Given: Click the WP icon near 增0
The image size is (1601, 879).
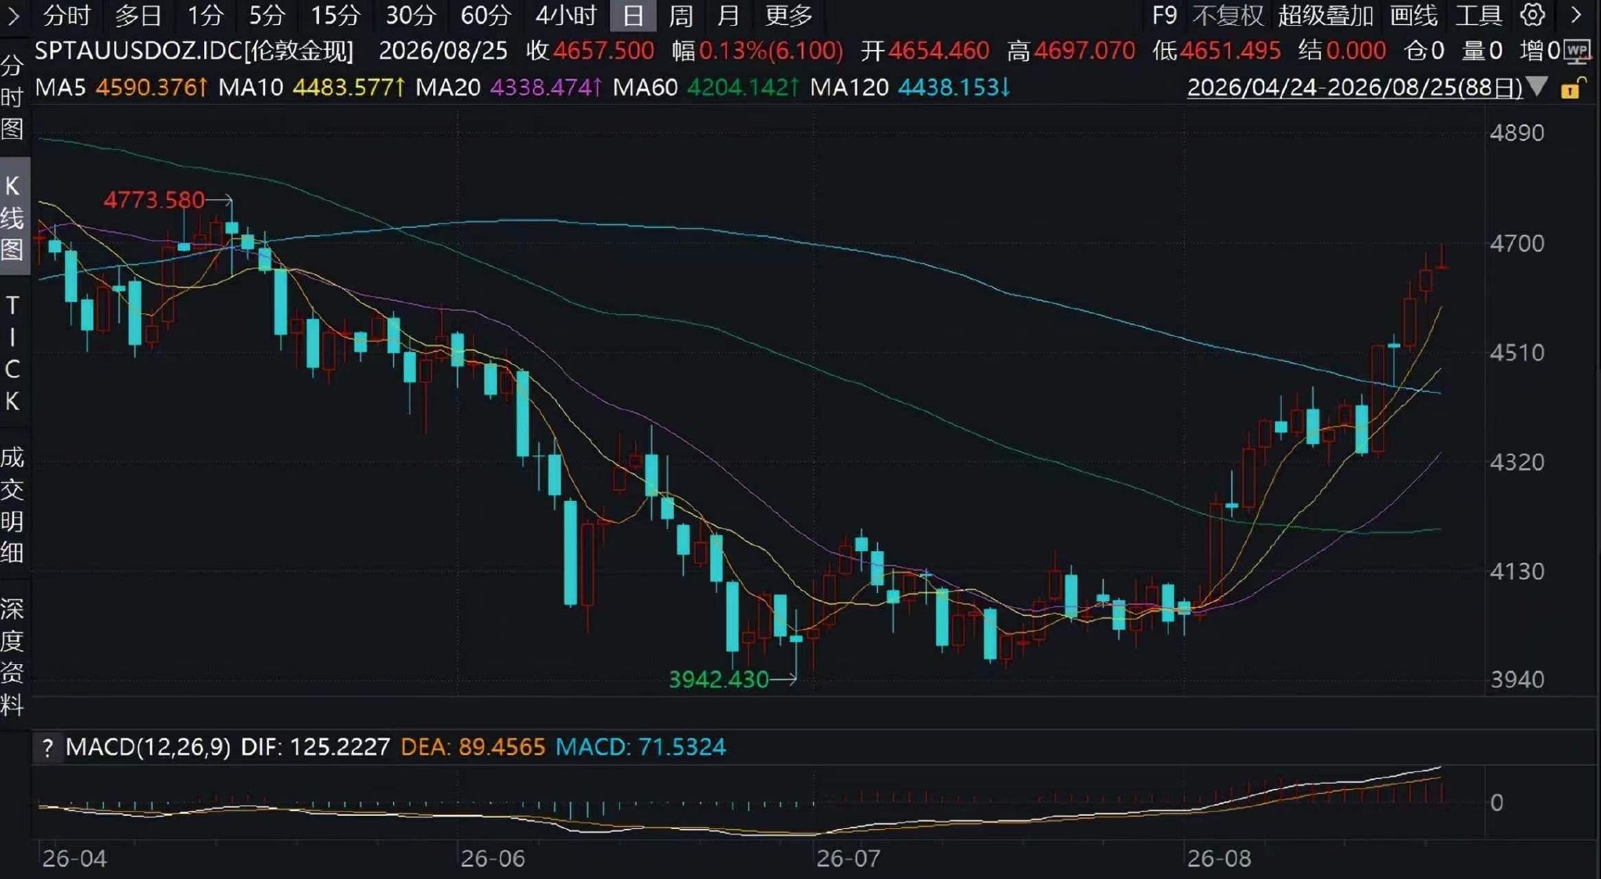Looking at the screenshot, I should click(1578, 51).
